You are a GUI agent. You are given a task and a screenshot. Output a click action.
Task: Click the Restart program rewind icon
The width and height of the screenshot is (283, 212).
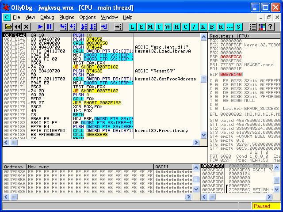click(x=18, y=27)
